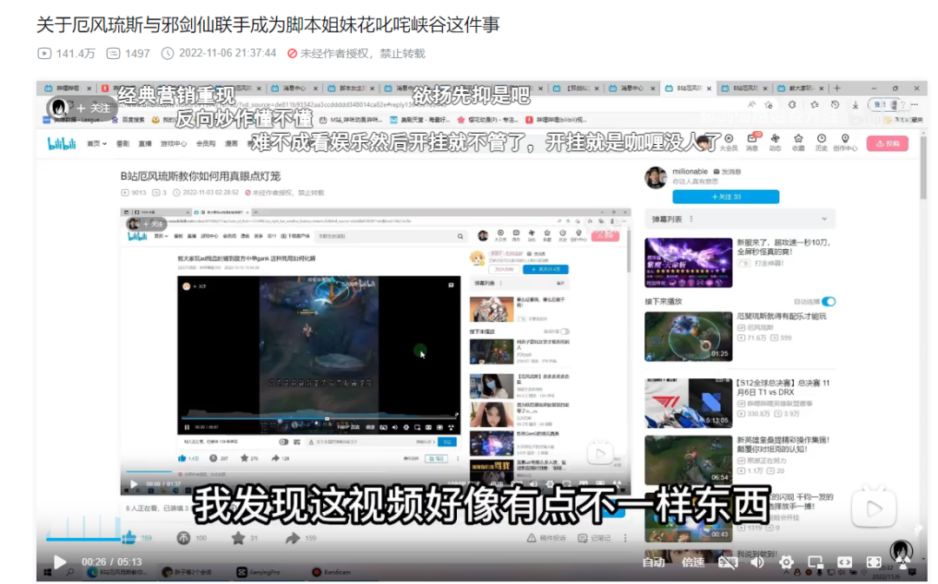The width and height of the screenshot is (938, 584).
Task: Open JianyingPro from the recorded taskbar
Action: pyautogui.click(x=260, y=573)
